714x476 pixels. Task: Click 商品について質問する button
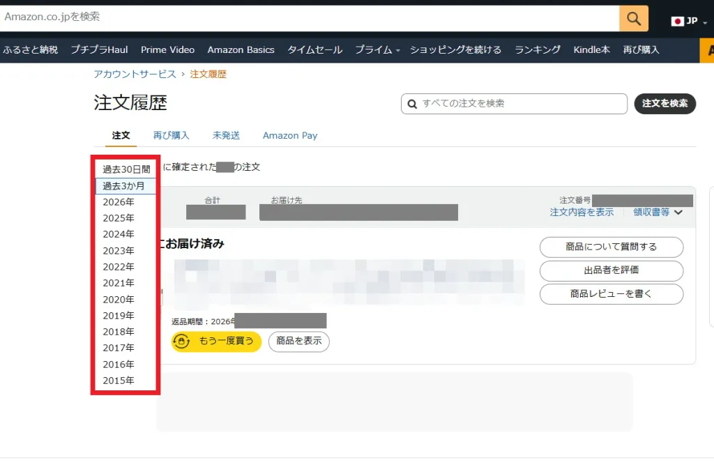pyautogui.click(x=612, y=247)
